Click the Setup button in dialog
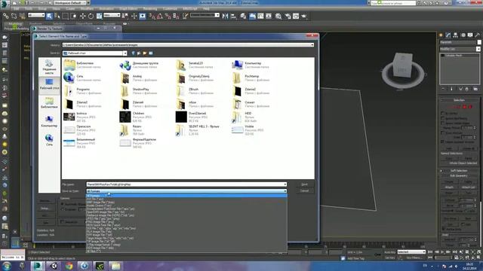This screenshot has height=271, width=483. point(45,209)
